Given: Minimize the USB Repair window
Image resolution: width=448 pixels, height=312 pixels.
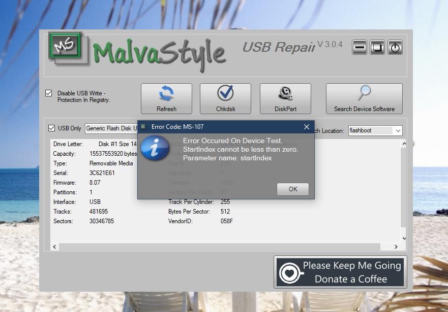Looking at the screenshot, I should coord(360,47).
